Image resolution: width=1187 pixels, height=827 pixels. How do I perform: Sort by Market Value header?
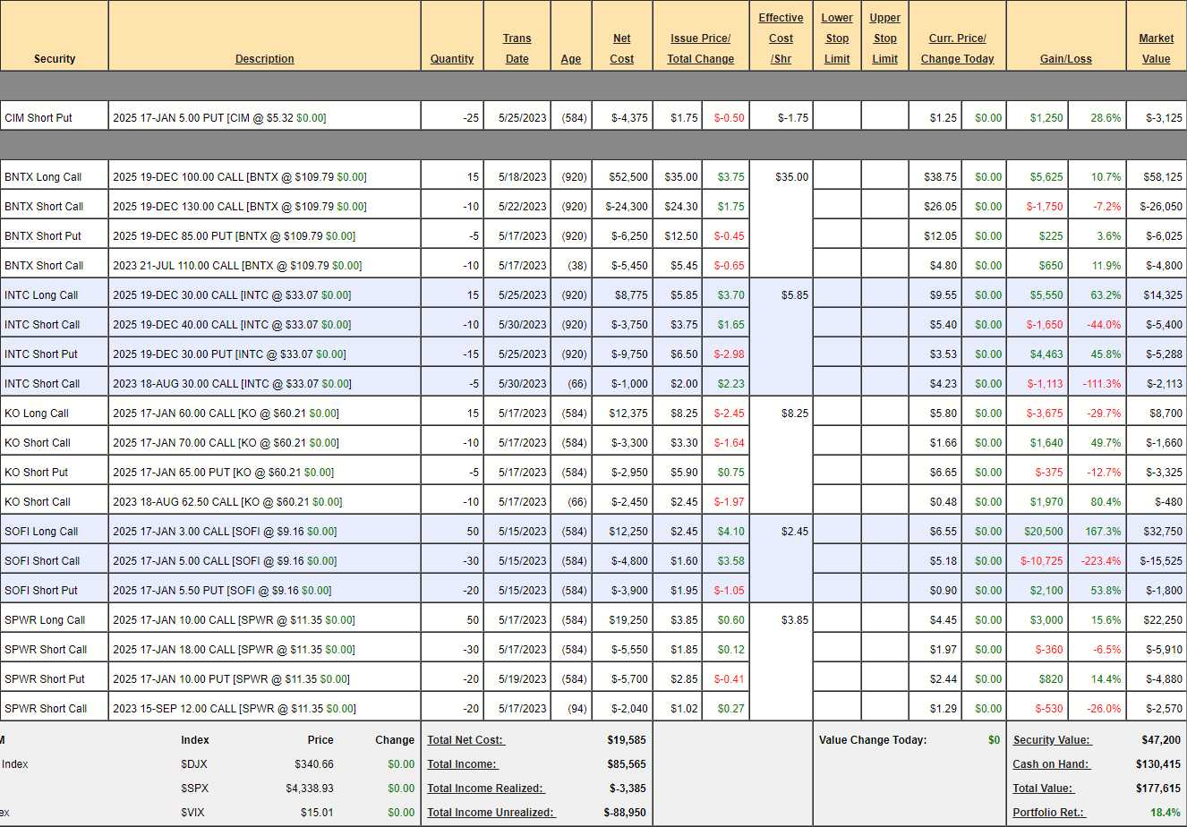coord(1156,49)
